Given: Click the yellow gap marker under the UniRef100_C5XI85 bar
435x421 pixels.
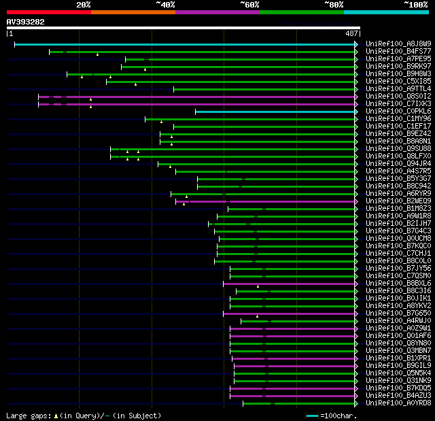Looking at the screenshot, I should (135, 84).
